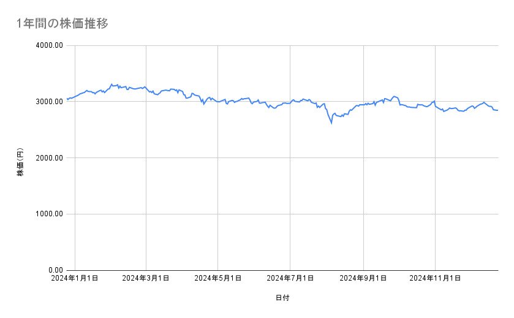Click the 2024年9月1日 date label
This screenshot has height=318, width=514.
[x=363, y=278]
